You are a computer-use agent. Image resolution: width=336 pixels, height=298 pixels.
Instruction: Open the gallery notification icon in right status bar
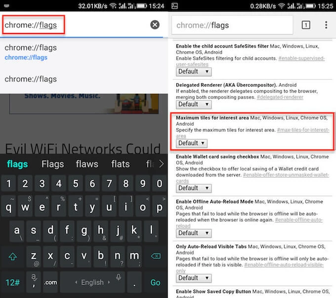pos(174,6)
